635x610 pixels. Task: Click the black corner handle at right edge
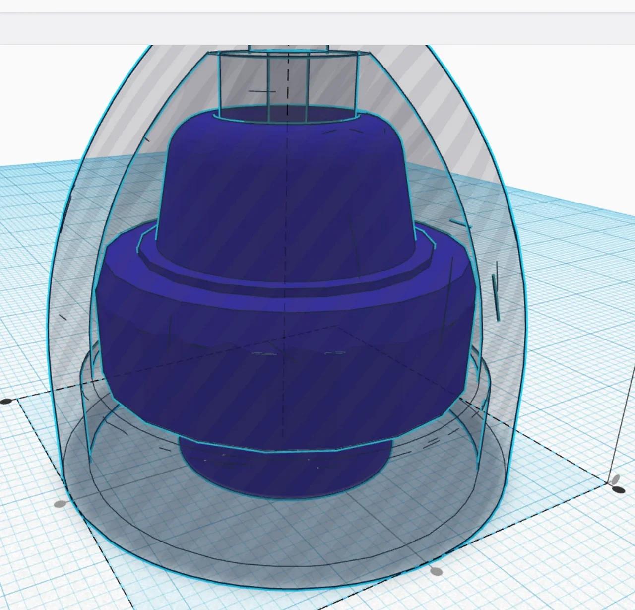click(x=619, y=489)
